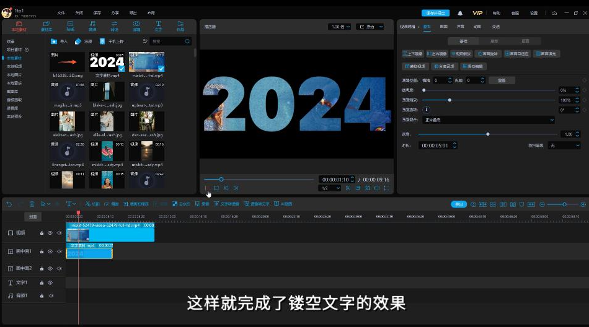Viewport: 589px width, 327px height.
Task: Switch to the 动画 properties tab
Action: pyautogui.click(x=477, y=27)
